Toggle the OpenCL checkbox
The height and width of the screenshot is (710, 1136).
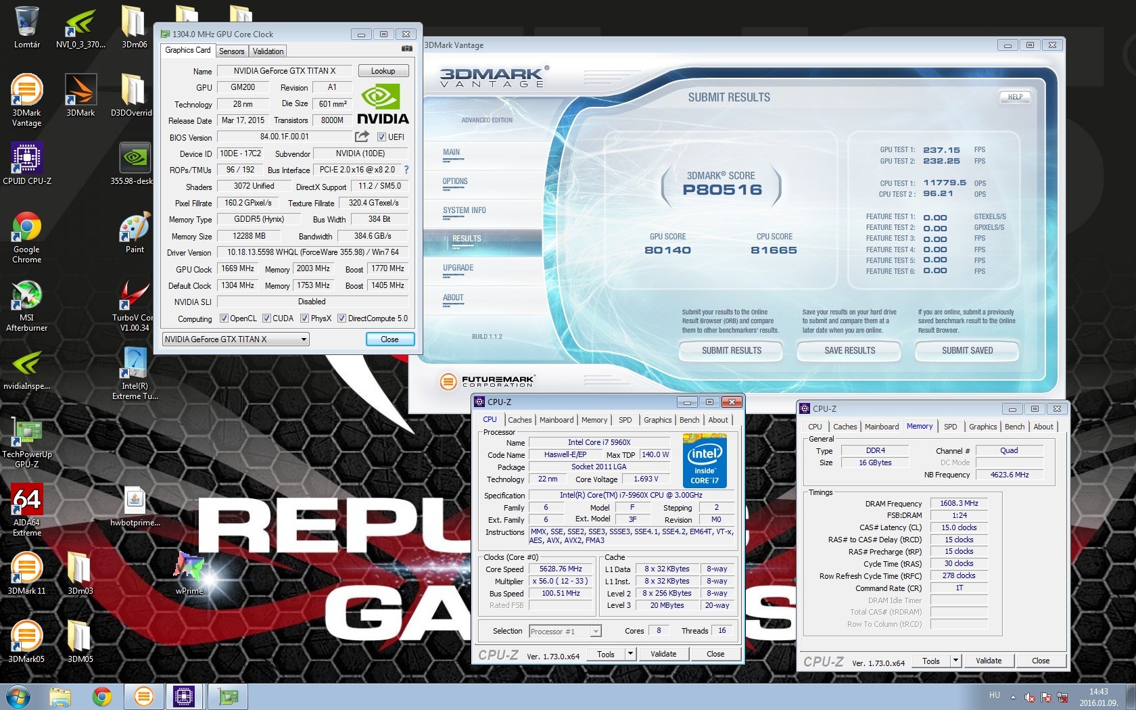click(224, 318)
